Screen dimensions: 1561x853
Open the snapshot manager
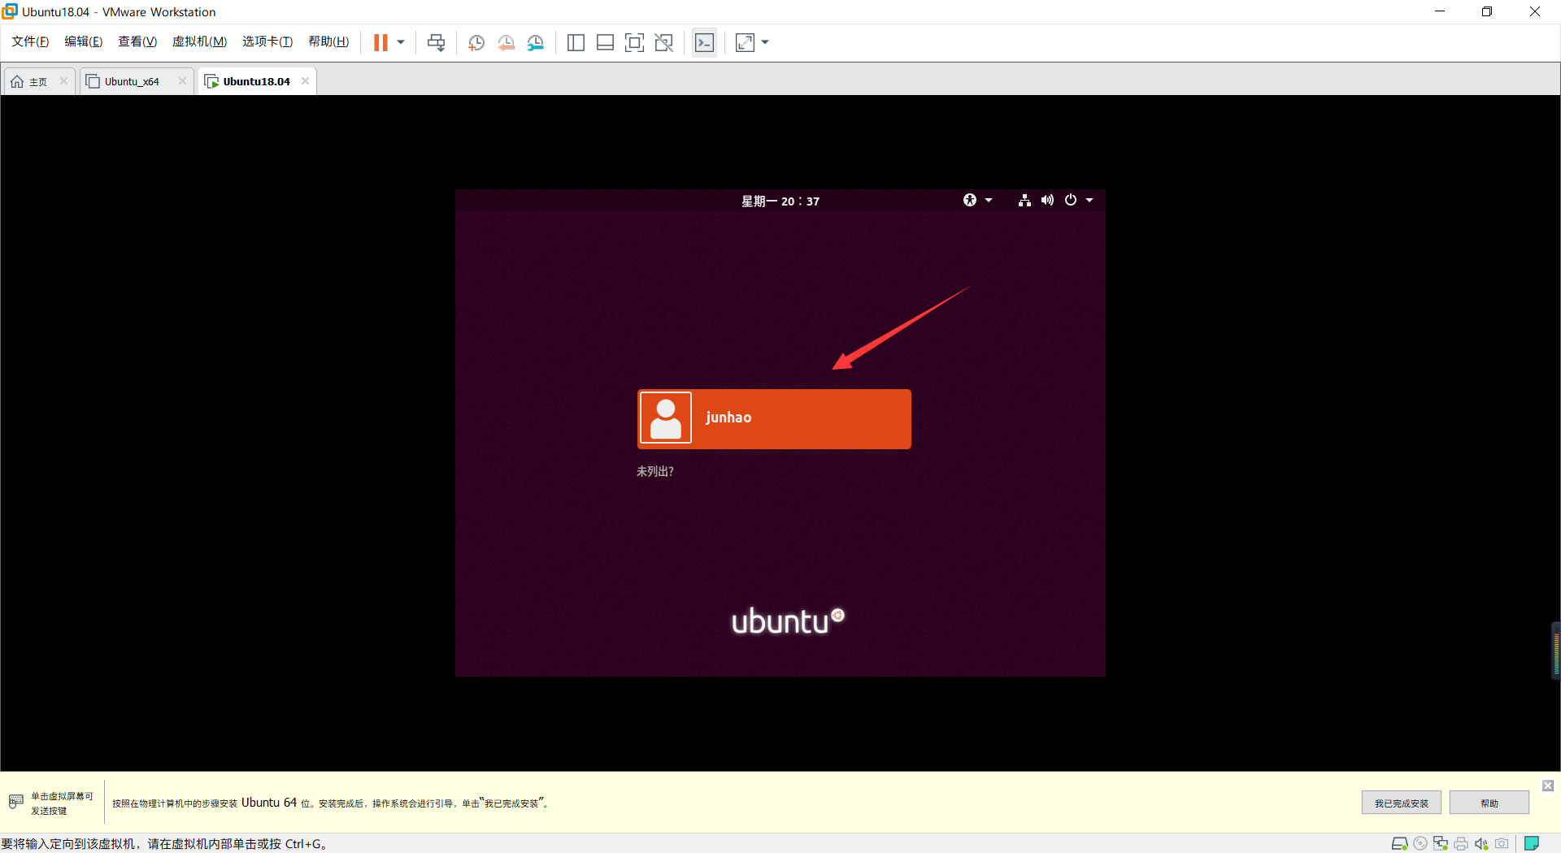point(535,42)
